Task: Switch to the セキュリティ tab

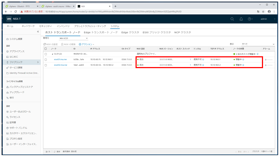Action: click(46, 26)
